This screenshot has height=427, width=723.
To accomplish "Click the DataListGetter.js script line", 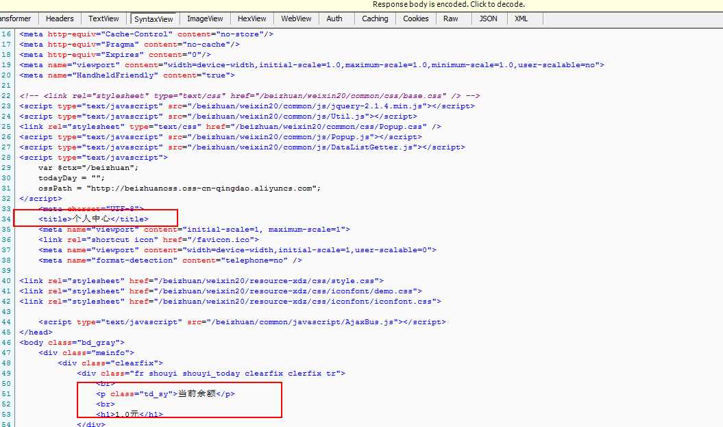I will click(x=242, y=147).
